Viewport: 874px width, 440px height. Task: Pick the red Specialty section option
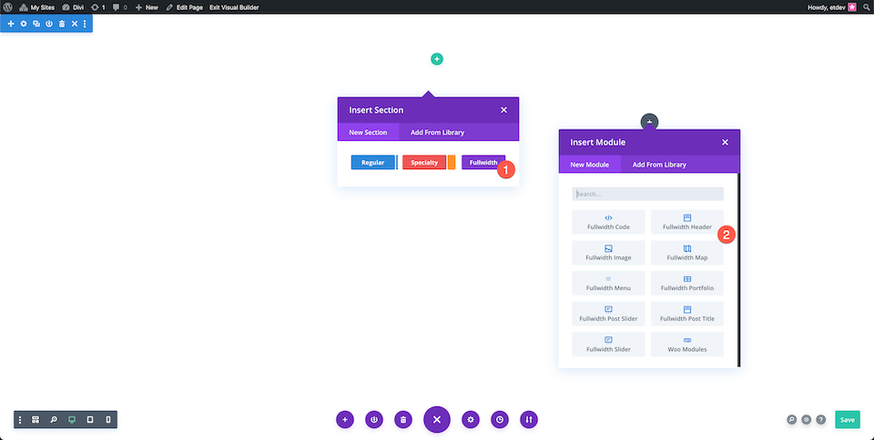click(x=424, y=163)
